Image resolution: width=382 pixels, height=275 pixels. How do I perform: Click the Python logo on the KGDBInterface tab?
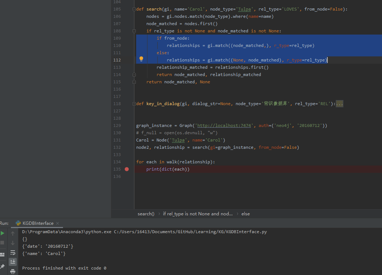[x=18, y=223]
